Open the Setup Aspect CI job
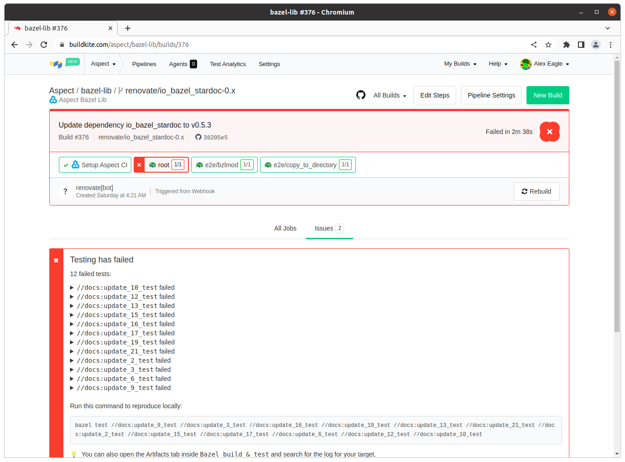 (95, 165)
